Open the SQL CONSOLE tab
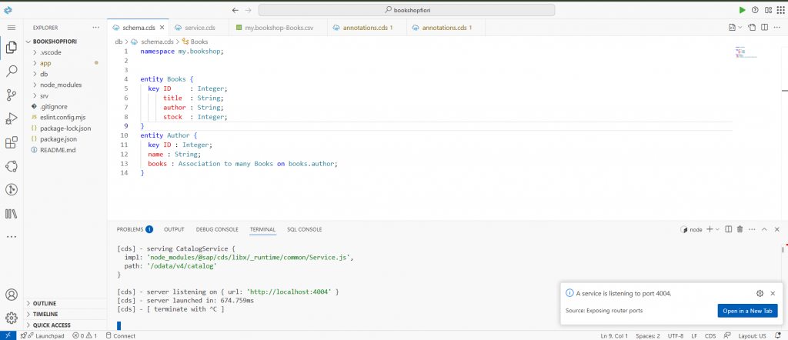The width and height of the screenshot is (788, 340). tap(305, 229)
